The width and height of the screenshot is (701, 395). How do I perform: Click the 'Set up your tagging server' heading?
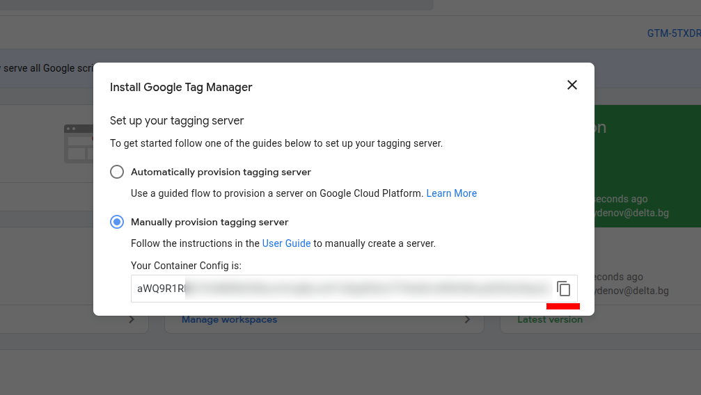(x=177, y=121)
